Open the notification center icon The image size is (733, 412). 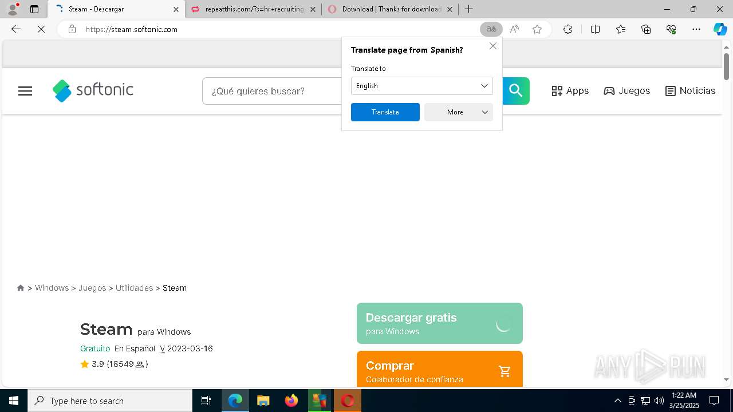pos(714,401)
